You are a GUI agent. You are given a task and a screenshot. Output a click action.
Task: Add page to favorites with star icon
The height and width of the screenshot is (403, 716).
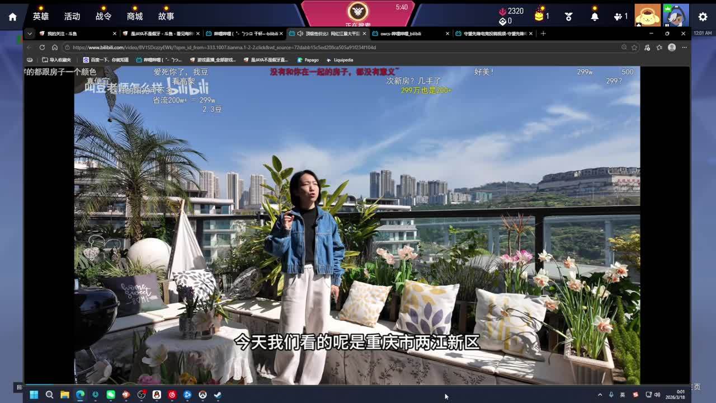pos(634,48)
